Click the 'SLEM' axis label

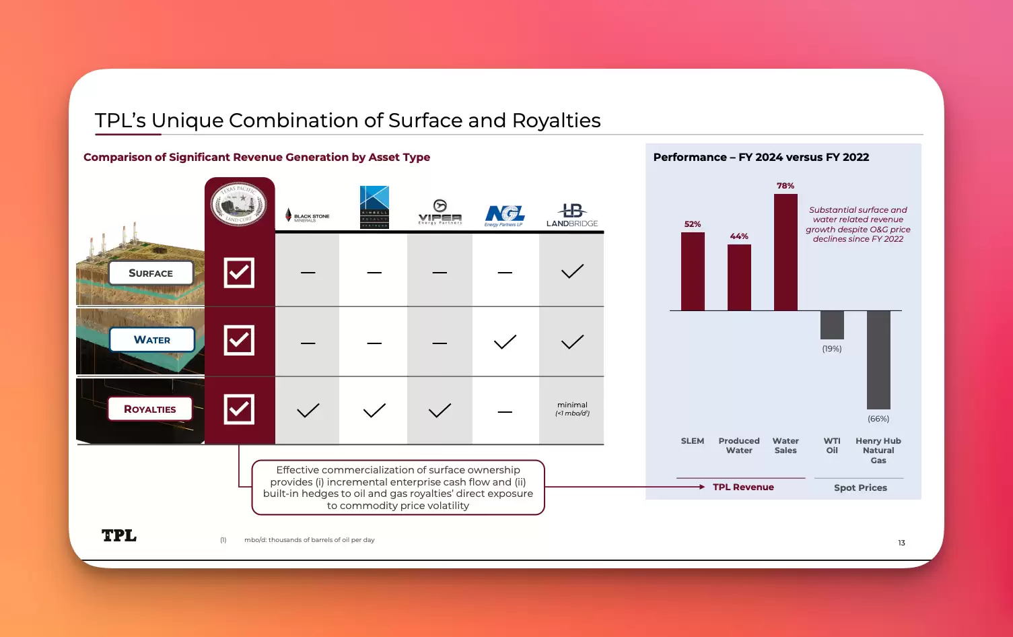coord(693,441)
